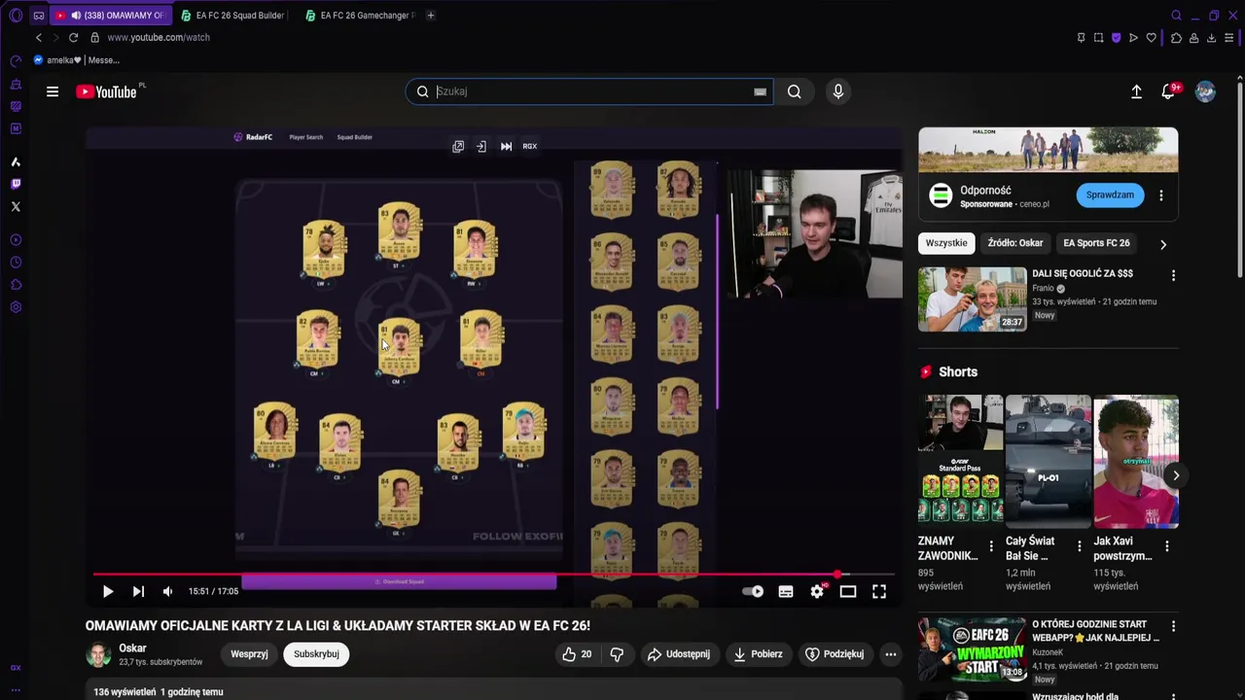Open the amelka Messenger bookmark
This screenshot has width=1245, height=700.
coord(77,60)
